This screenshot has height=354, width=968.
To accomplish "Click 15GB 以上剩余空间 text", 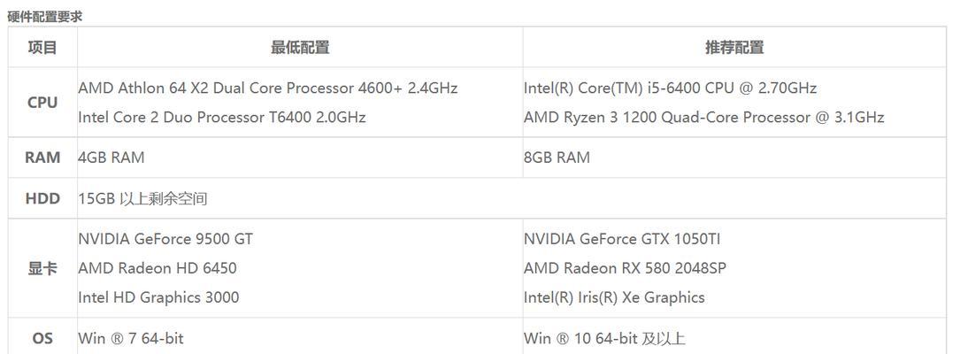I will (x=142, y=198).
